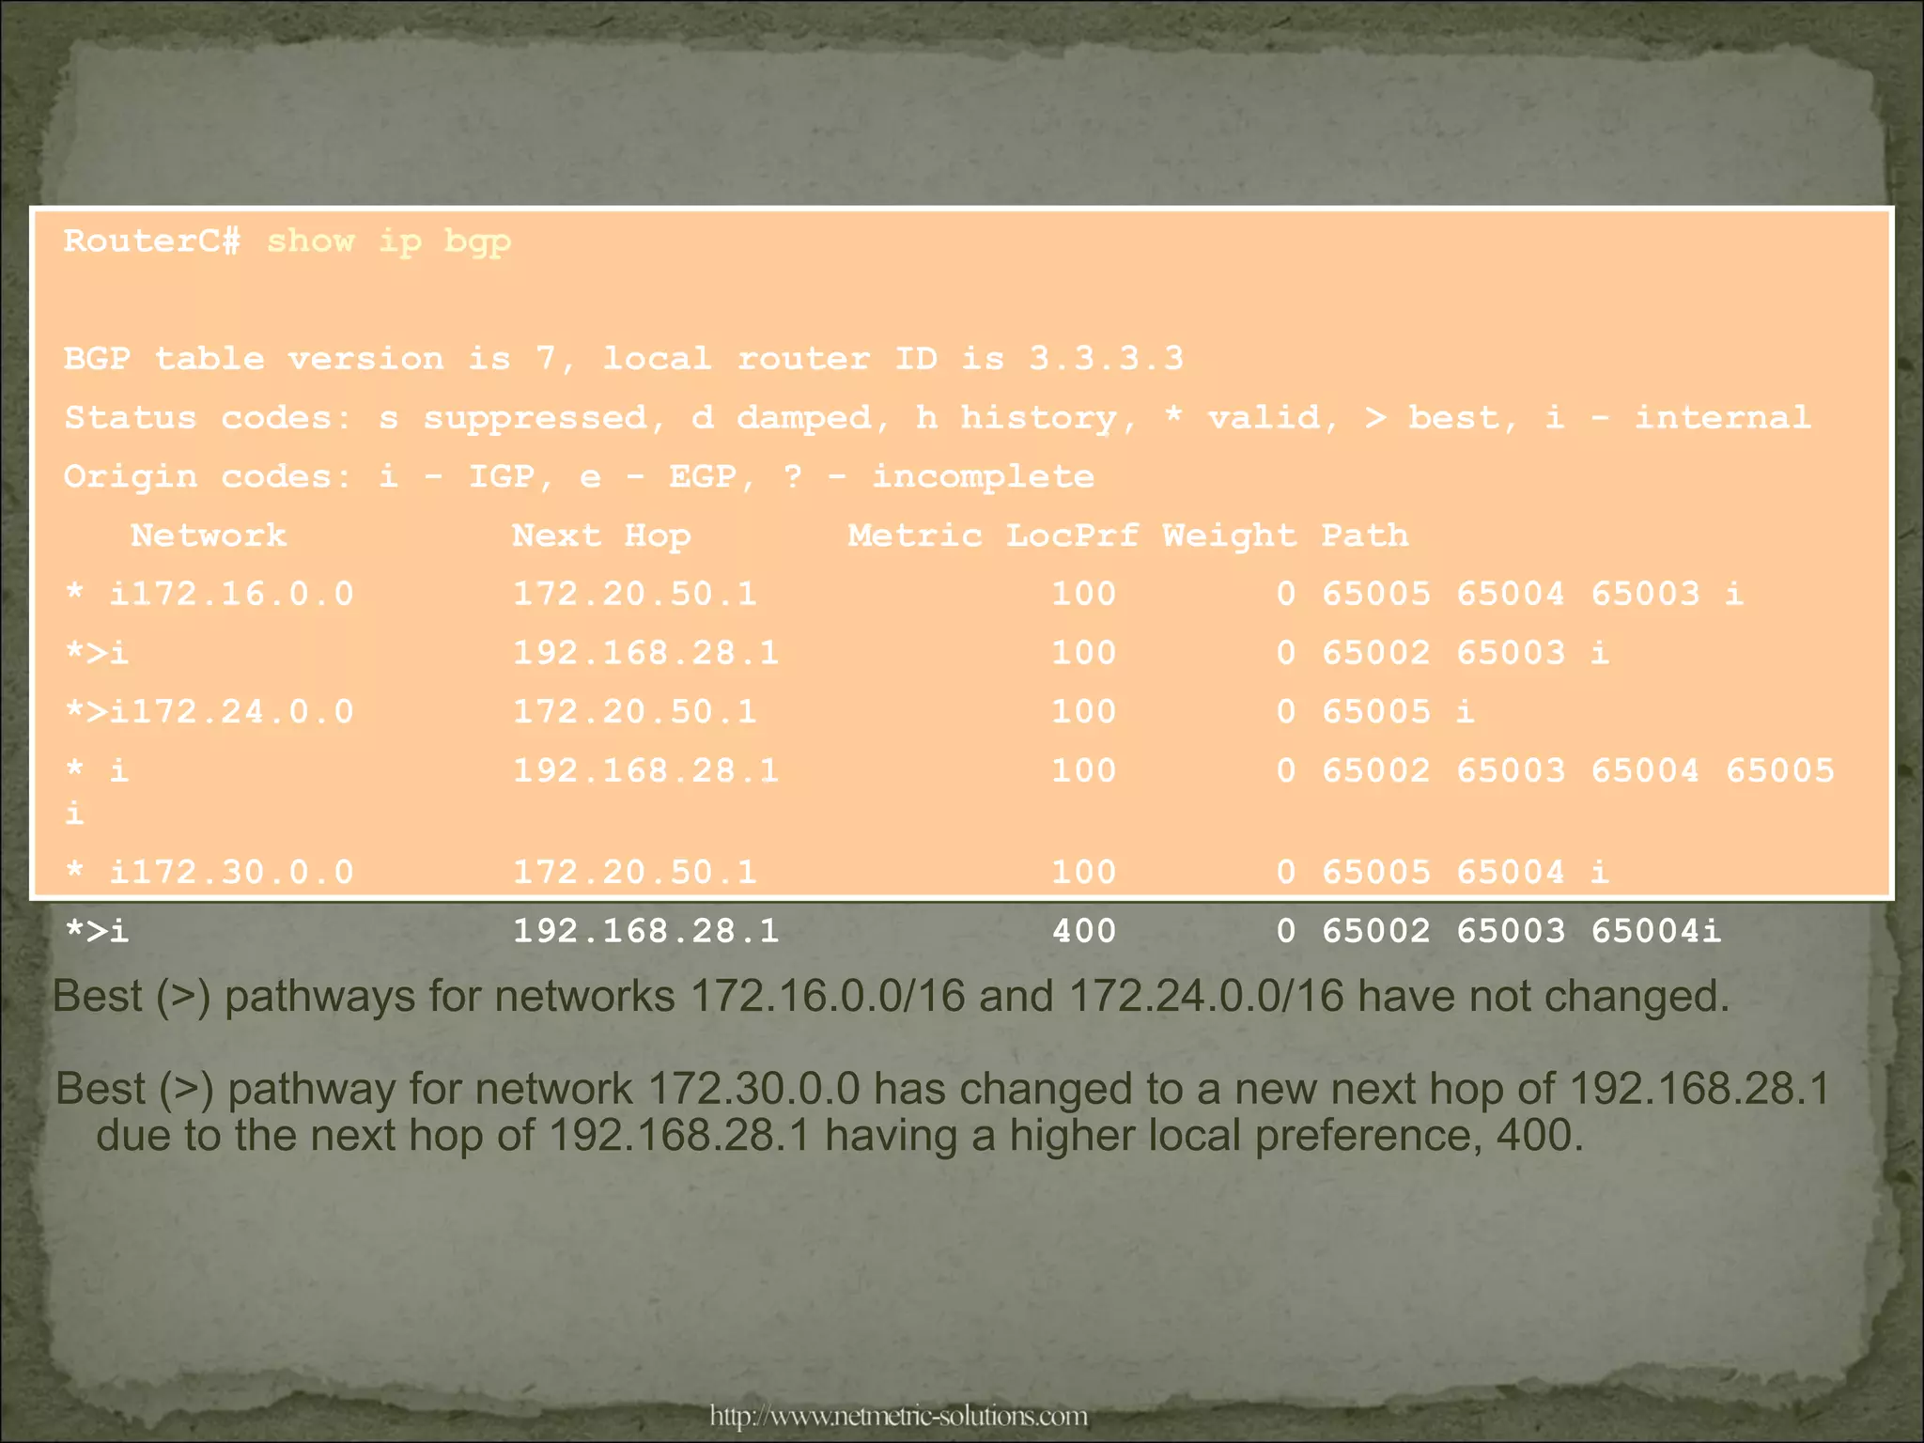Click the 'Origin codes:' line

579,476
